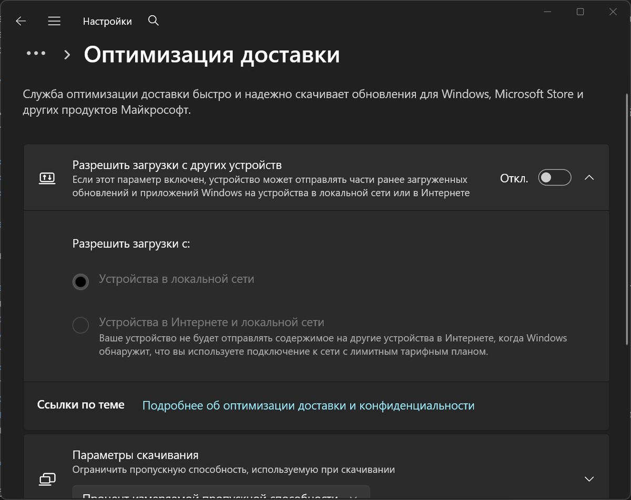The height and width of the screenshot is (500, 631).
Task: Select Устройства в локальной сети option
Action: pos(80,282)
